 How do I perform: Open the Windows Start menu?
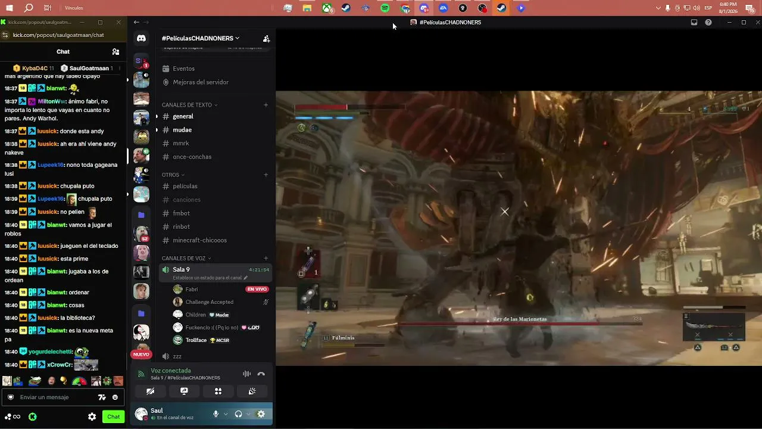pyautogui.click(x=10, y=8)
